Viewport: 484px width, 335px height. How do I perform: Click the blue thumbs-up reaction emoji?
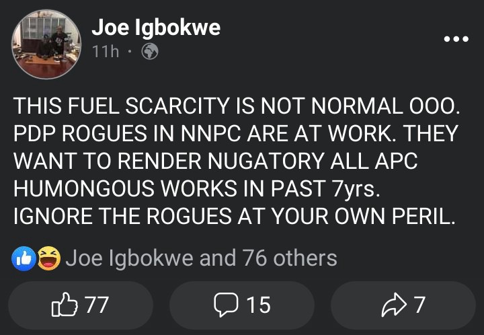pyautogui.click(x=23, y=257)
